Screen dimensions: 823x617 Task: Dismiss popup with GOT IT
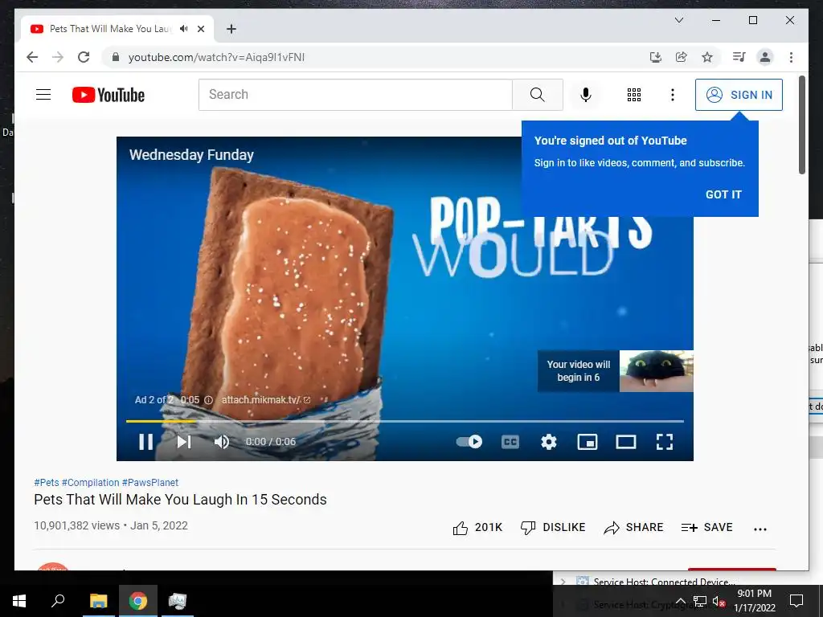(x=723, y=194)
